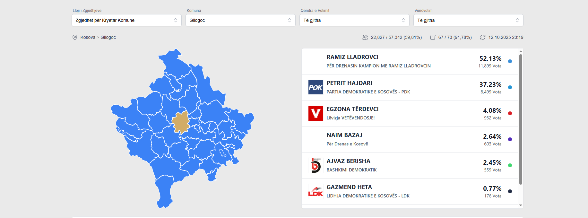Click the Bashkimi Demokratik party logo
Image resolution: width=588 pixels, height=218 pixels.
point(316,165)
